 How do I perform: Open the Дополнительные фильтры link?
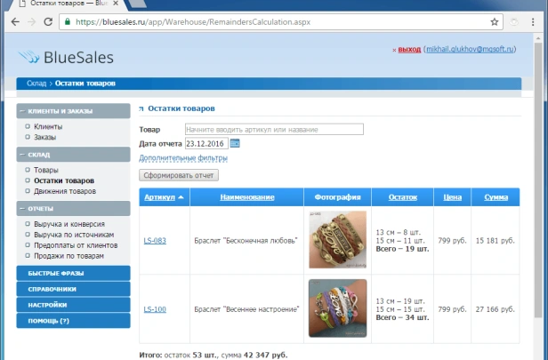pos(182,158)
